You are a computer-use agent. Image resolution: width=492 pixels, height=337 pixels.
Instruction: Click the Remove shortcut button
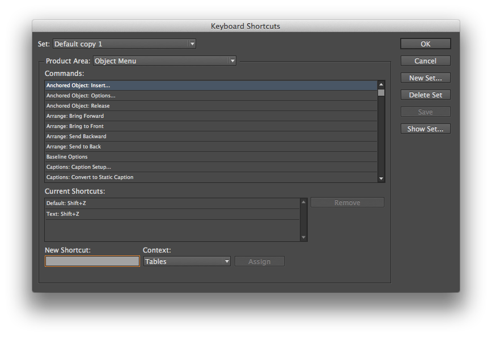[347, 203]
